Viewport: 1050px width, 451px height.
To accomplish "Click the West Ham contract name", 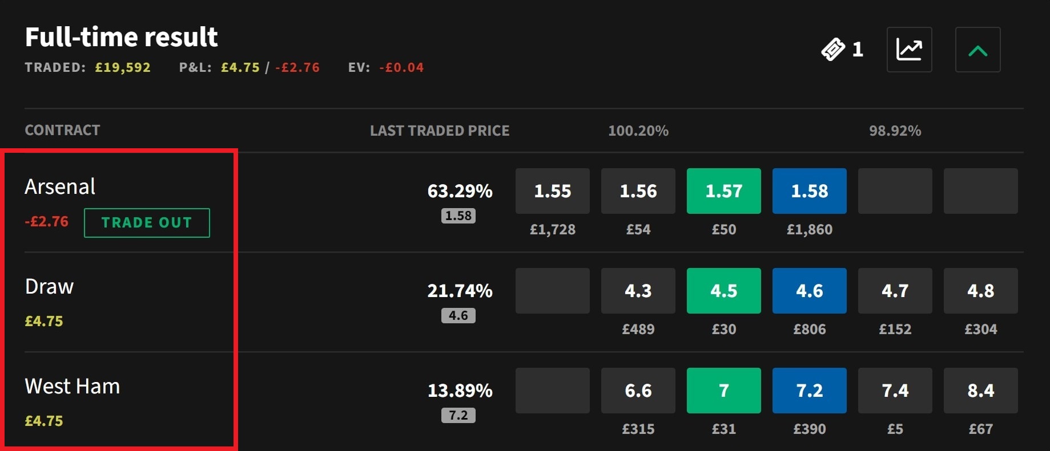I will coord(73,387).
